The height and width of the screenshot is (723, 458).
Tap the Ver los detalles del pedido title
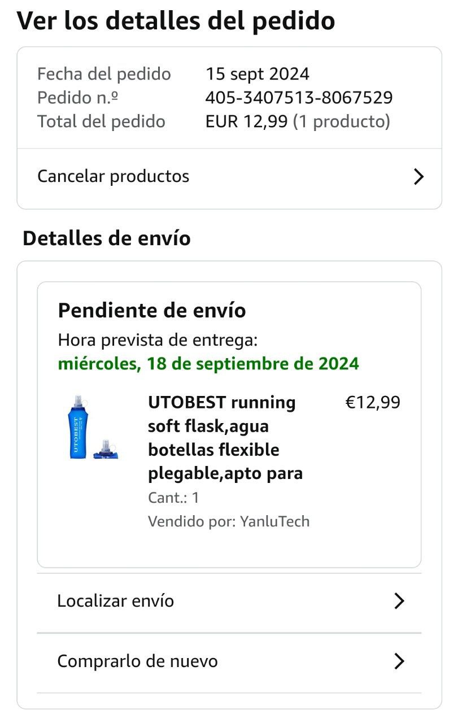[176, 21]
